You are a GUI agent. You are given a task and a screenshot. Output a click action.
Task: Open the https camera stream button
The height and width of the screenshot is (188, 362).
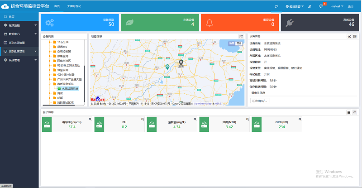[260, 101]
